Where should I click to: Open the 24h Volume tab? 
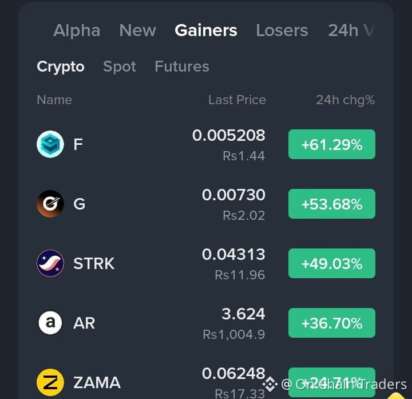pos(351,30)
